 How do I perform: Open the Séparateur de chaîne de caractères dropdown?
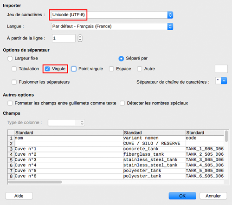coord(221,81)
